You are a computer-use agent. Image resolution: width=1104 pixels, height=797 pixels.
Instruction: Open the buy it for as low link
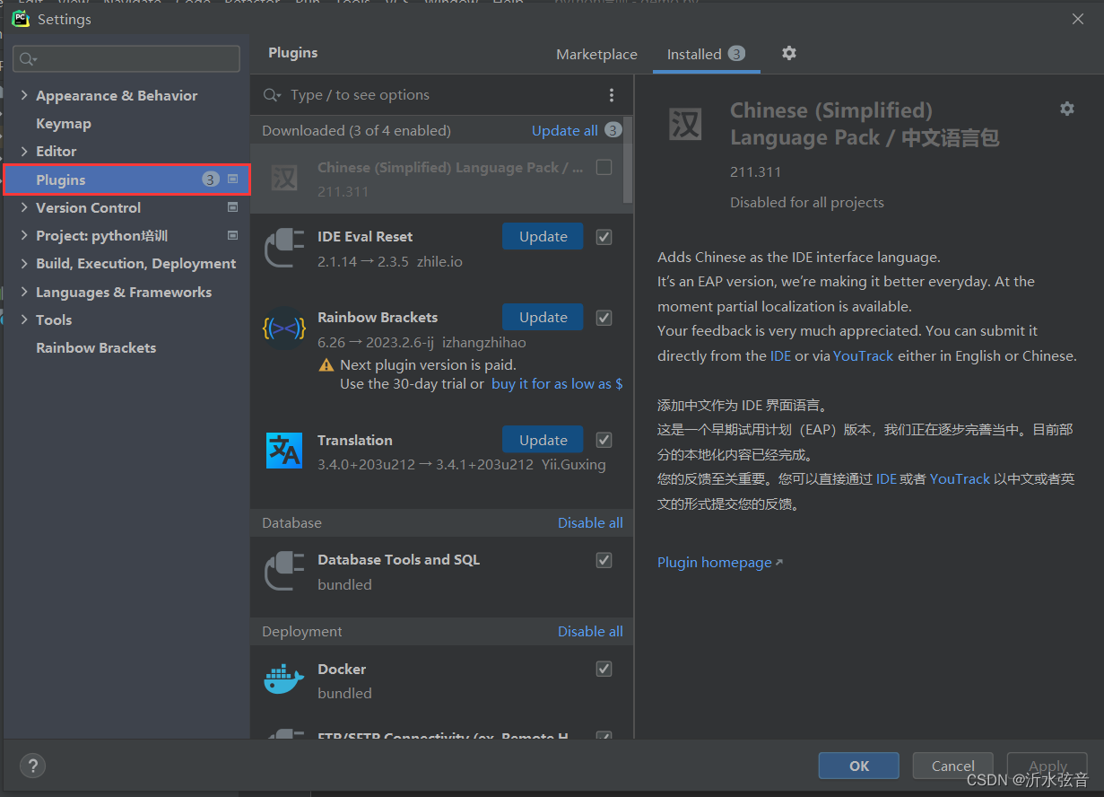point(557,383)
